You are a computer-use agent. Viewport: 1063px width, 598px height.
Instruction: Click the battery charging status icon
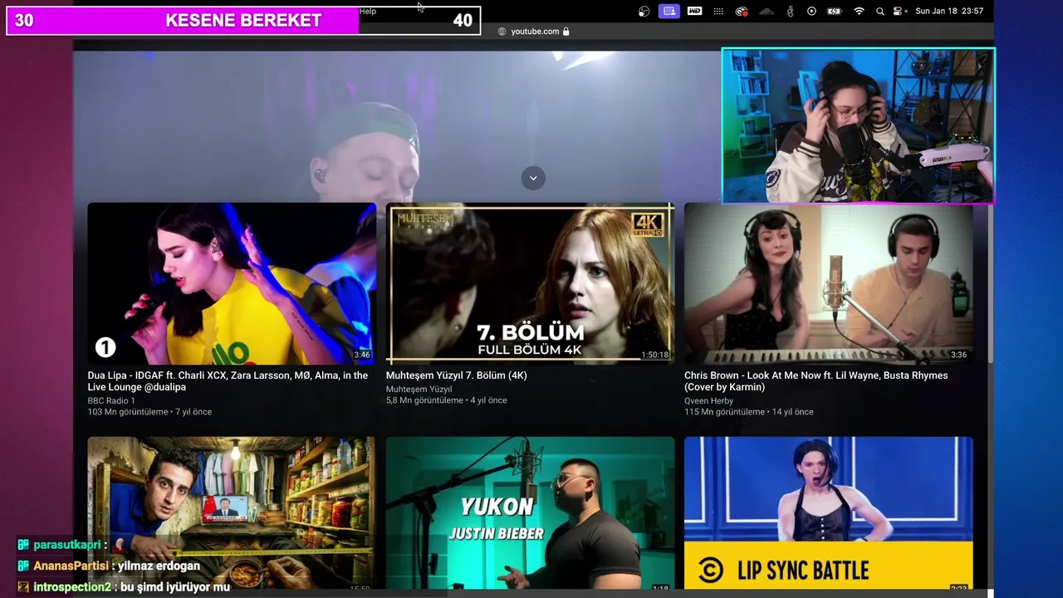click(x=834, y=11)
